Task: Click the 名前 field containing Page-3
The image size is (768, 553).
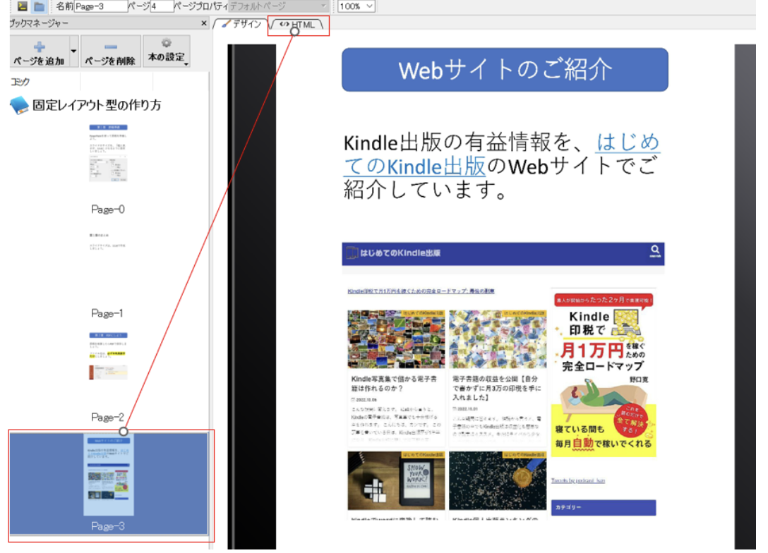Action: tap(100, 6)
